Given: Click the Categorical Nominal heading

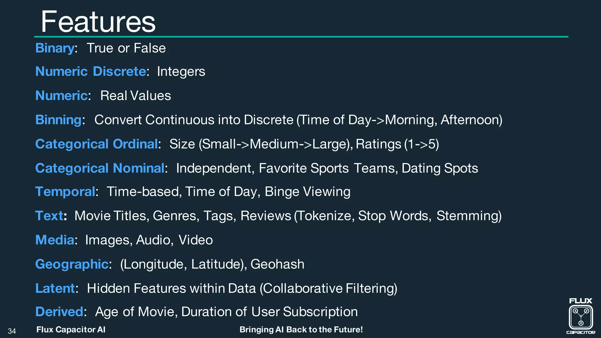Looking at the screenshot, I should (x=100, y=168).
